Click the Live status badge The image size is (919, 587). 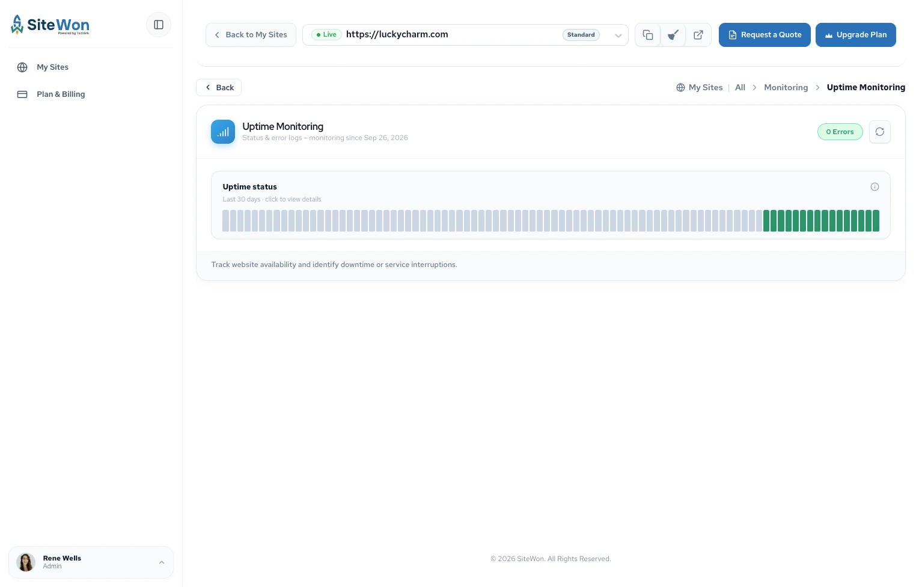[326, 35]
